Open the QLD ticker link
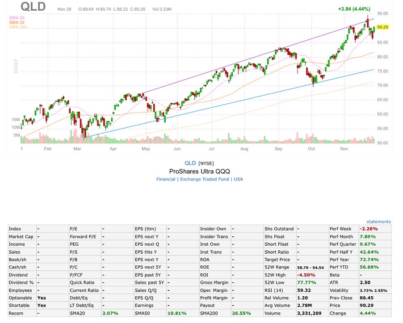This screenshot has height=323, width=403. point(190,163)
